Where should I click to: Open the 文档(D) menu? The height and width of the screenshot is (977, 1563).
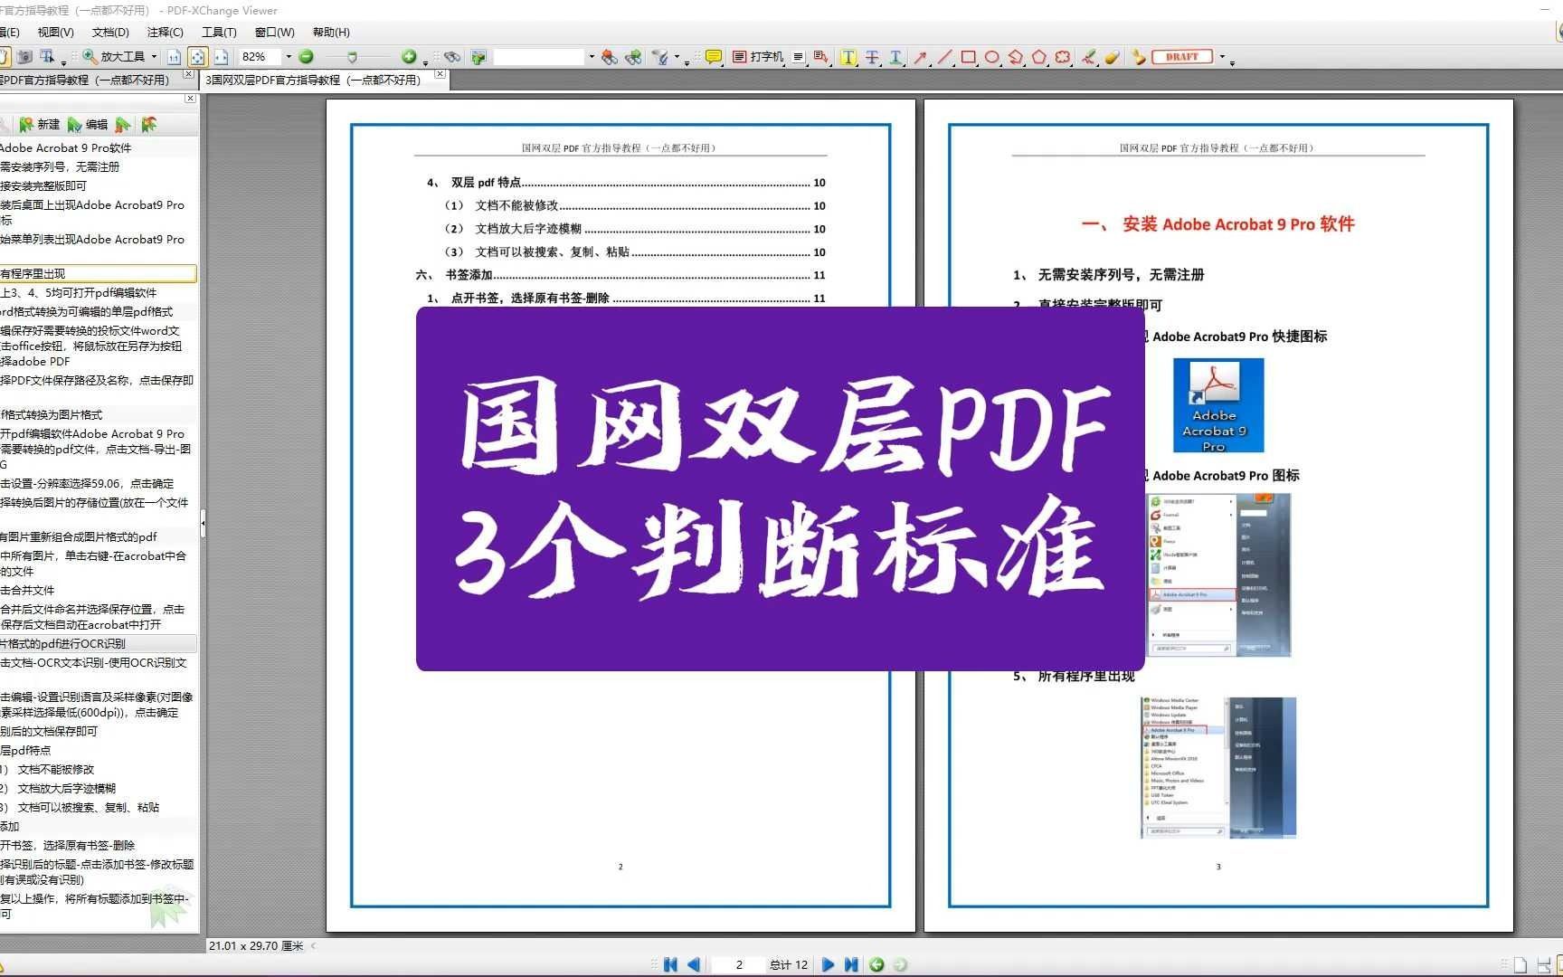click(x=110, y=33)
